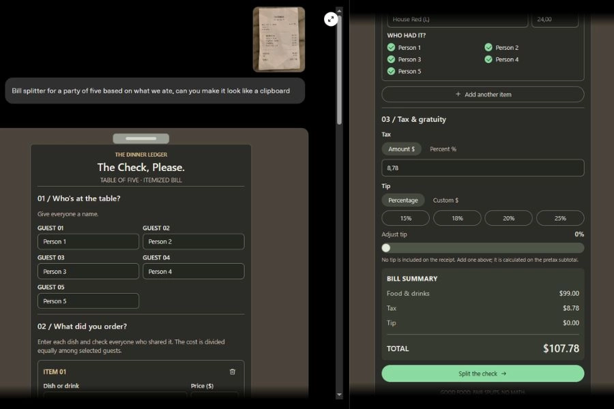Uncheck Person 4 under Who Had It
The width and height of the screenshot is (614, 409).
click(488, 59)
